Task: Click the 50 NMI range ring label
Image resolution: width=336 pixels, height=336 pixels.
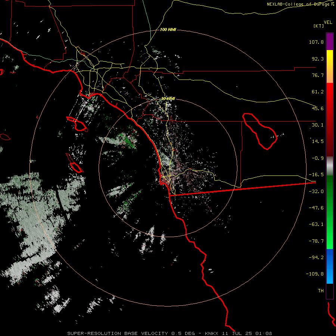Action: click(x=168, y=99)
